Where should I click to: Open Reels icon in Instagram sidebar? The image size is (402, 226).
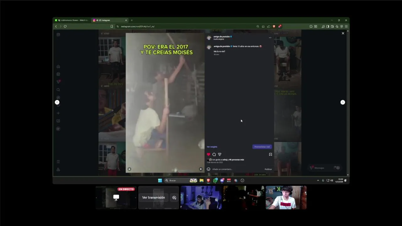[58, 74]
